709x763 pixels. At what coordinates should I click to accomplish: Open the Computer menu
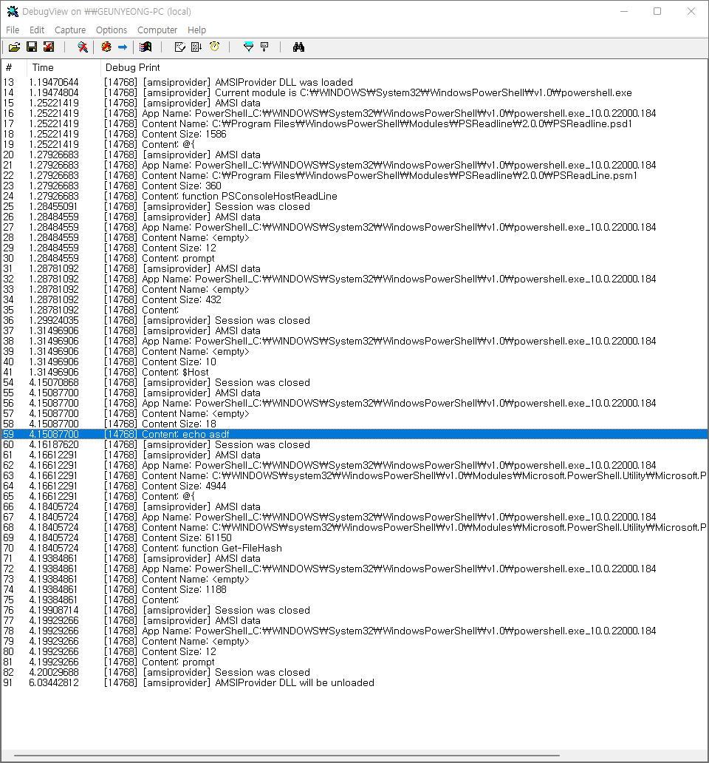click(157, 30)
